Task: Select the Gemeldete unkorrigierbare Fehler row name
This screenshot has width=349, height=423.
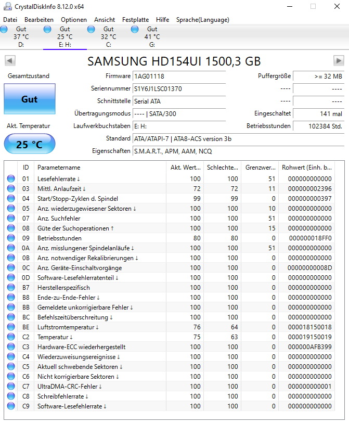Action: pos(85,307)
